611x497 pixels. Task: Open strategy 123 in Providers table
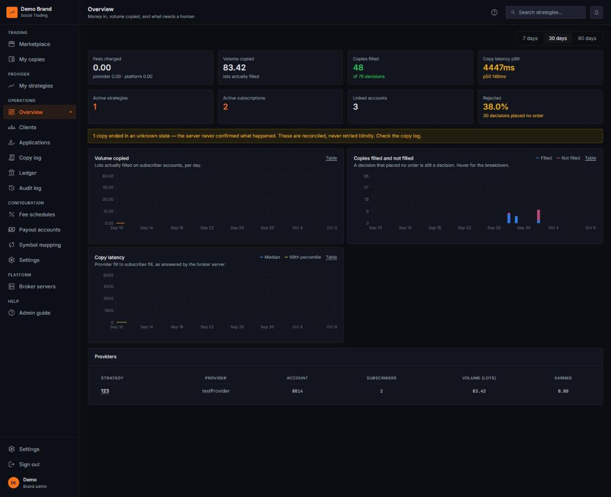click(x=105, y=391)
